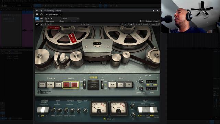Screen dimensions: 220x124
Task: Click the delay R time display
Action: pyautogui.click(x=152, y=89)
